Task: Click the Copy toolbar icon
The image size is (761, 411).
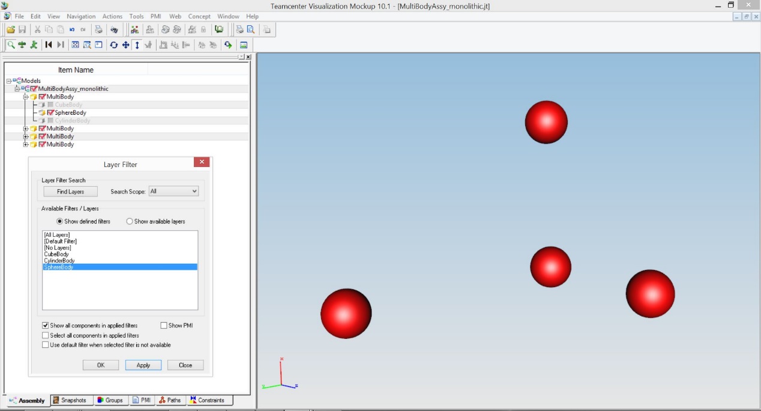Action: tap(49, 29)
